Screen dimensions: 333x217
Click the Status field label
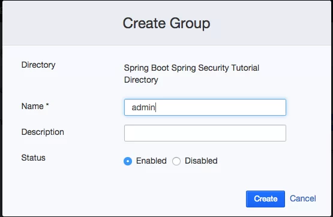34,158
